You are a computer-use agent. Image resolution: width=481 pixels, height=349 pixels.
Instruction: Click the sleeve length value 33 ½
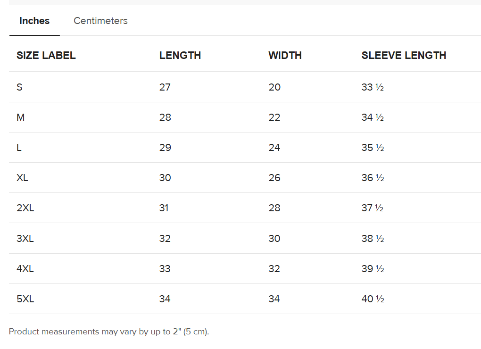[373, 87]
